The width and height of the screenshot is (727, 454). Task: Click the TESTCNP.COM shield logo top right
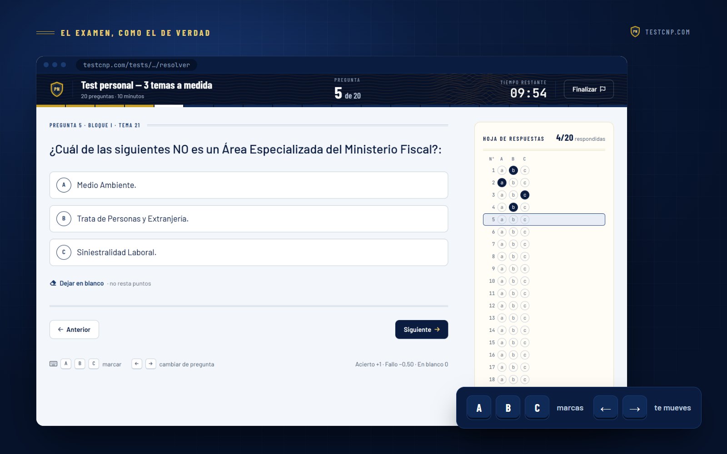[635, 32]
